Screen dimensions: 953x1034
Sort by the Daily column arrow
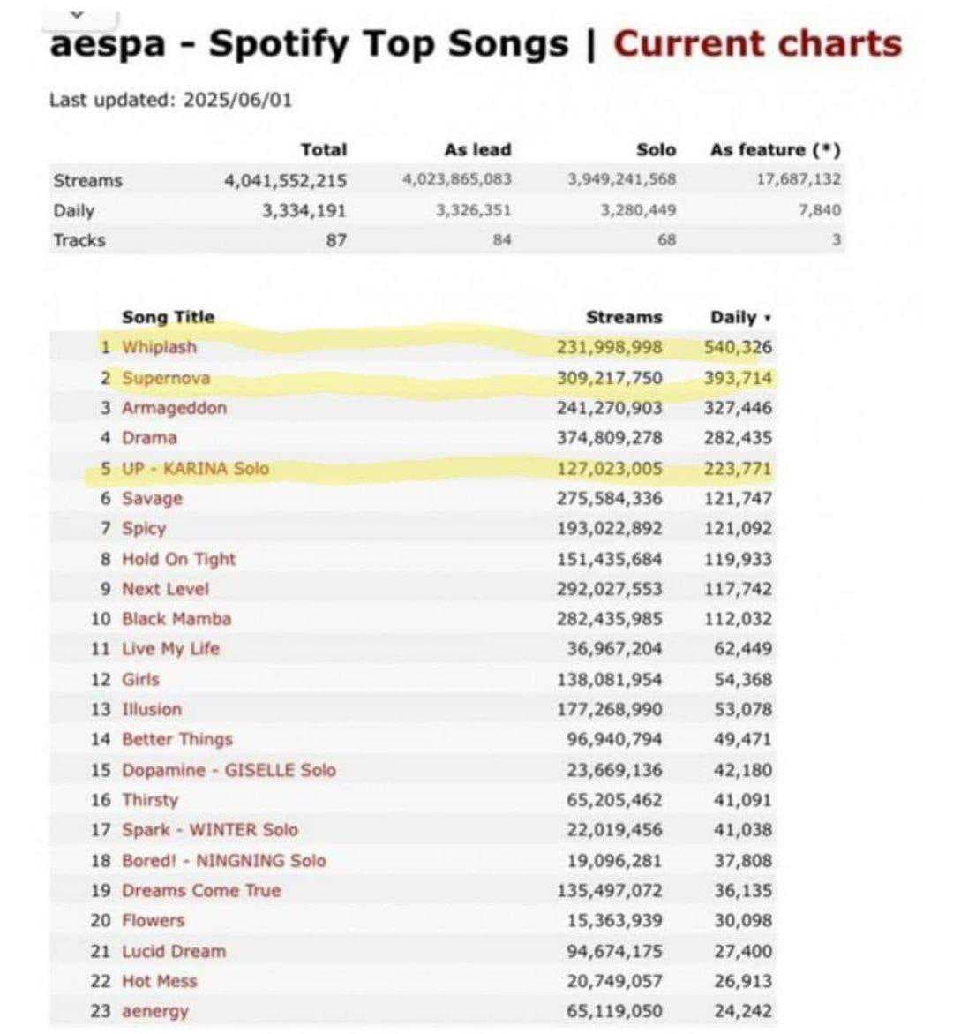point(767,318)
